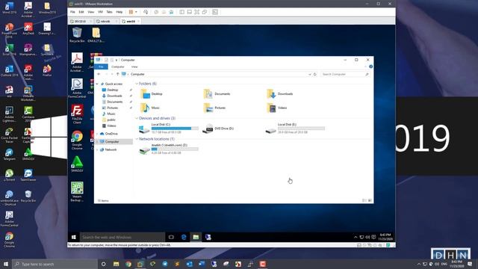Click the VM Start button
This screenshot has width=478, height=269.
[73, 237]
